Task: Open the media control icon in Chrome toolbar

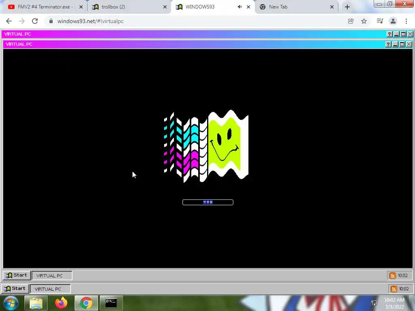Action: (380, 21)
